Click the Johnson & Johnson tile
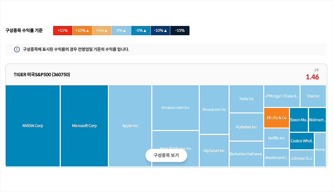The height and width of the screenshot is (192, 333). [x=302, y=158]
